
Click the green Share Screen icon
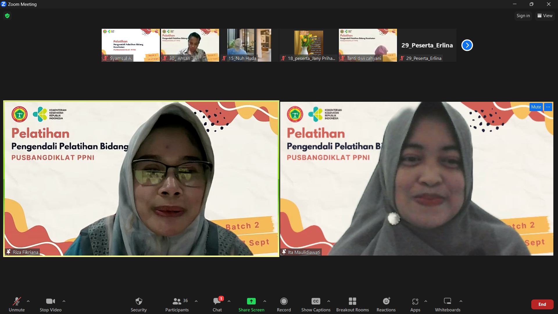251,301
